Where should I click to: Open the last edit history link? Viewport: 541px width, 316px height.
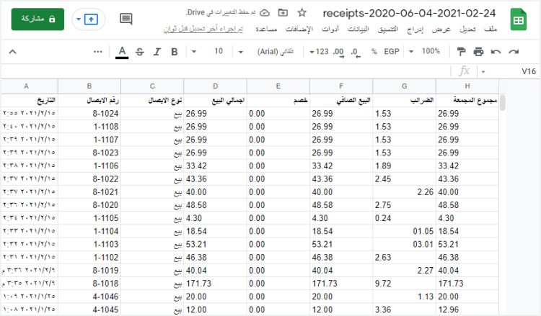(x=203, y=29)
